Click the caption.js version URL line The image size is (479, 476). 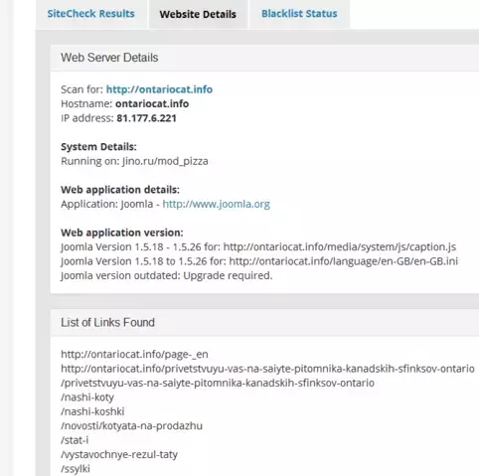click(258, 247)
